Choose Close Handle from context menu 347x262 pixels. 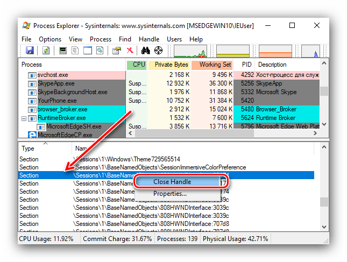pyautogui.click(x=177, y=182)
